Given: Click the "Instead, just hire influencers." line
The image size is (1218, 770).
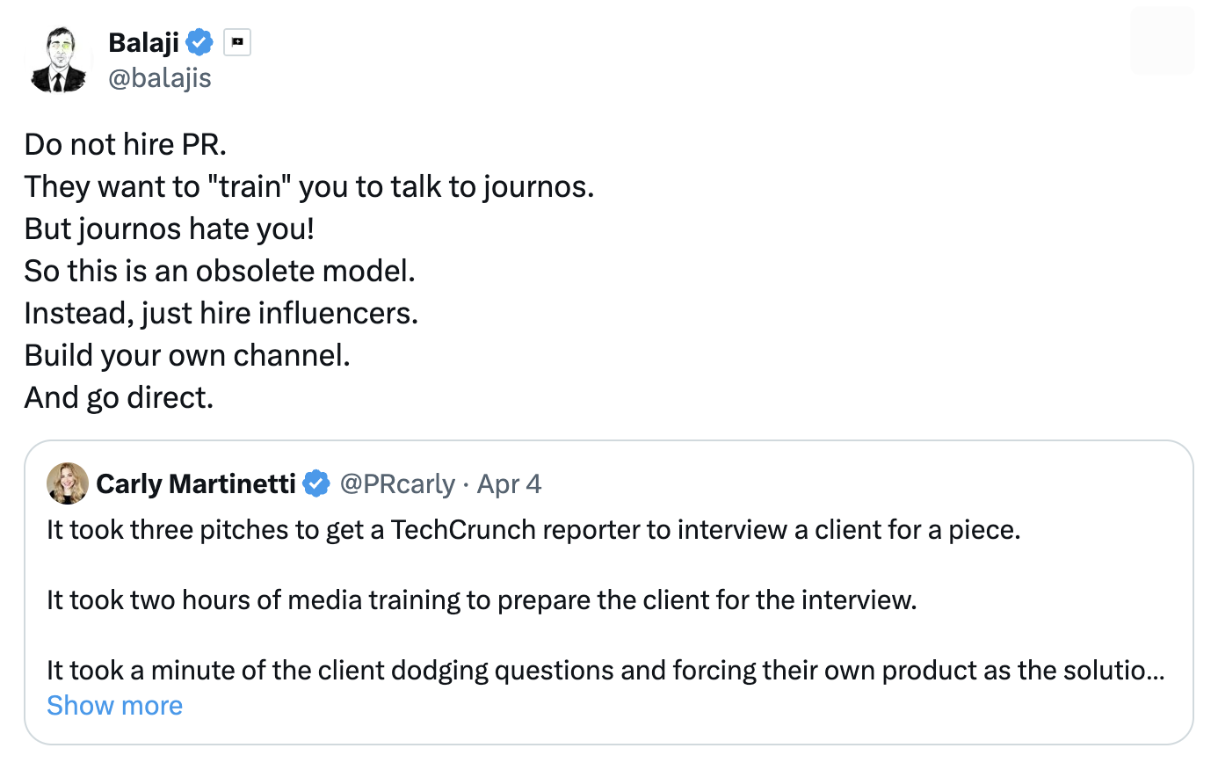Looking at the screenshot, I should pyautogui.click(x=221, y=313).
